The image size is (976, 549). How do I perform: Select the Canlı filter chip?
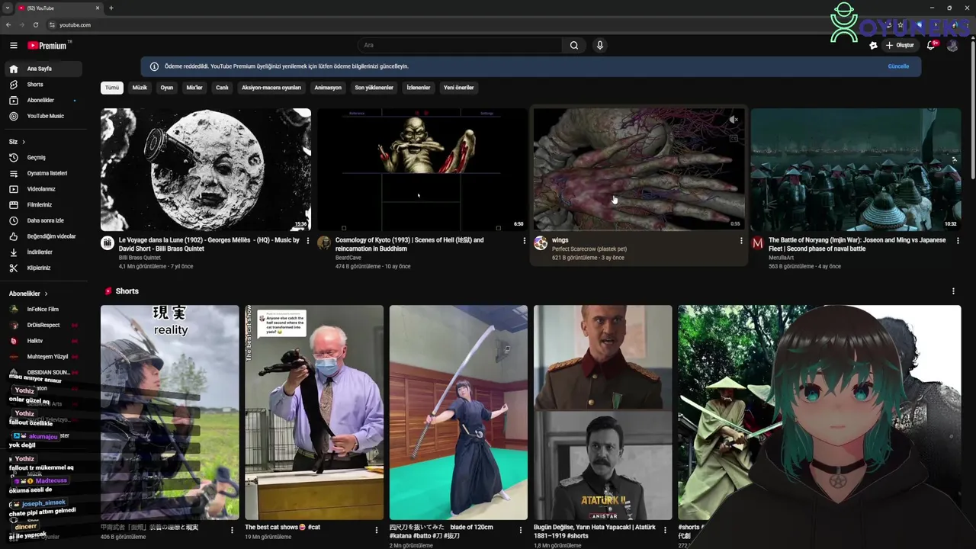tap(222, 88)
